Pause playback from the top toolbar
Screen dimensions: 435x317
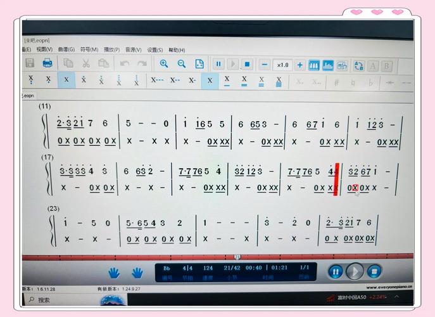point(218,64)
